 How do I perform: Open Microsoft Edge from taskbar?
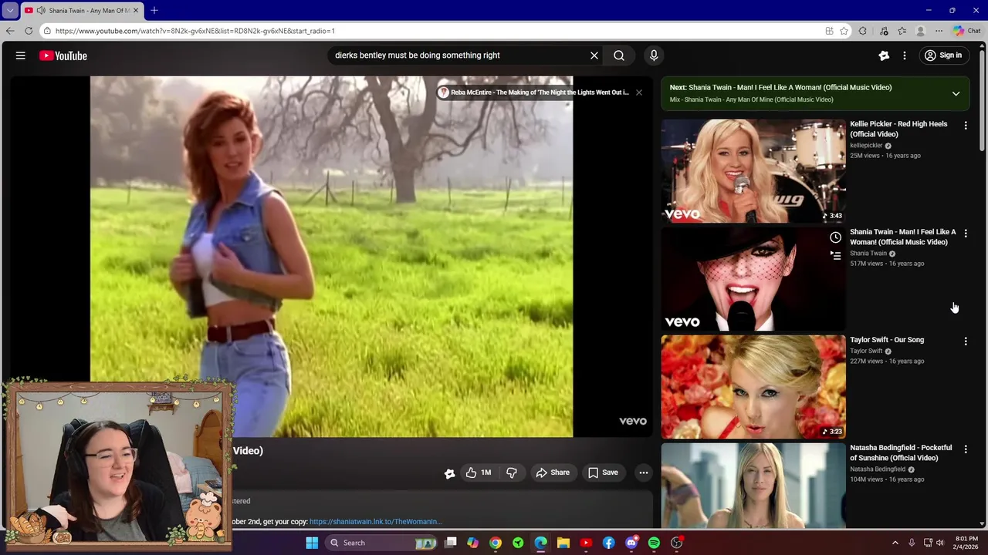click(x=541, y=543)
